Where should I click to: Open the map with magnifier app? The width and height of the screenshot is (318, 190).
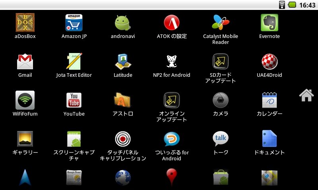pyautogui.click(x=270, y=178)
